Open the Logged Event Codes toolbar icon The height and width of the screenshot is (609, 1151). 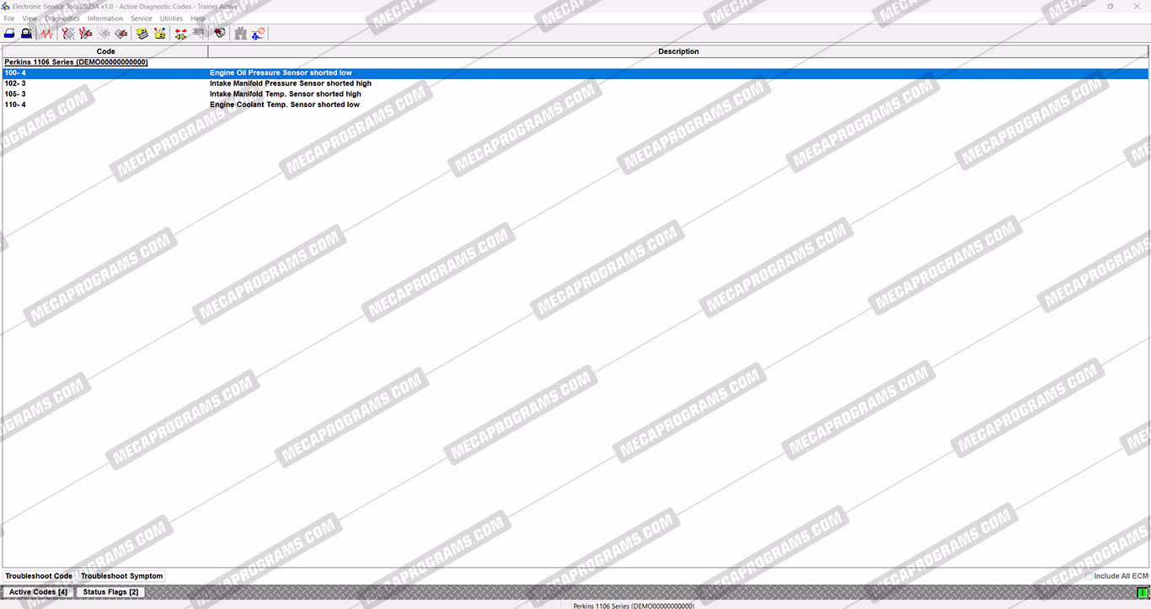(x=121, y=34)
